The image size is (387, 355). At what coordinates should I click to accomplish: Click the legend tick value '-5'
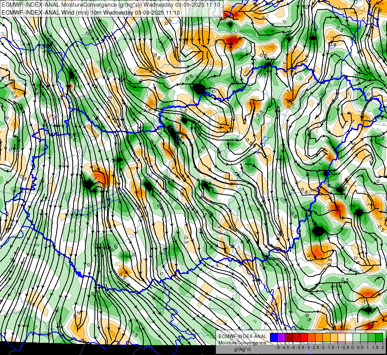(x=278, y=348)
